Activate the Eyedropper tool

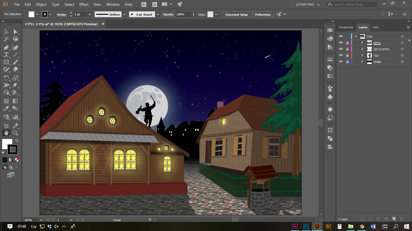(x=6, y=109)
